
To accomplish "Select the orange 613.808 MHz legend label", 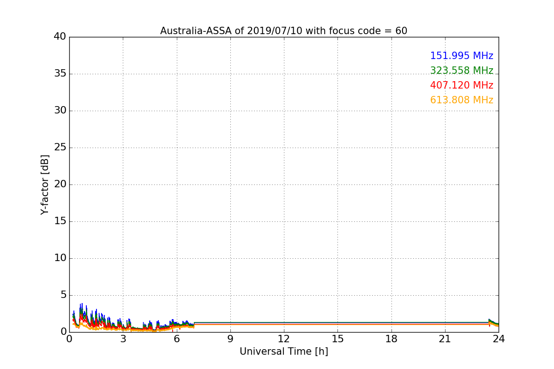I will pos(461,100).
